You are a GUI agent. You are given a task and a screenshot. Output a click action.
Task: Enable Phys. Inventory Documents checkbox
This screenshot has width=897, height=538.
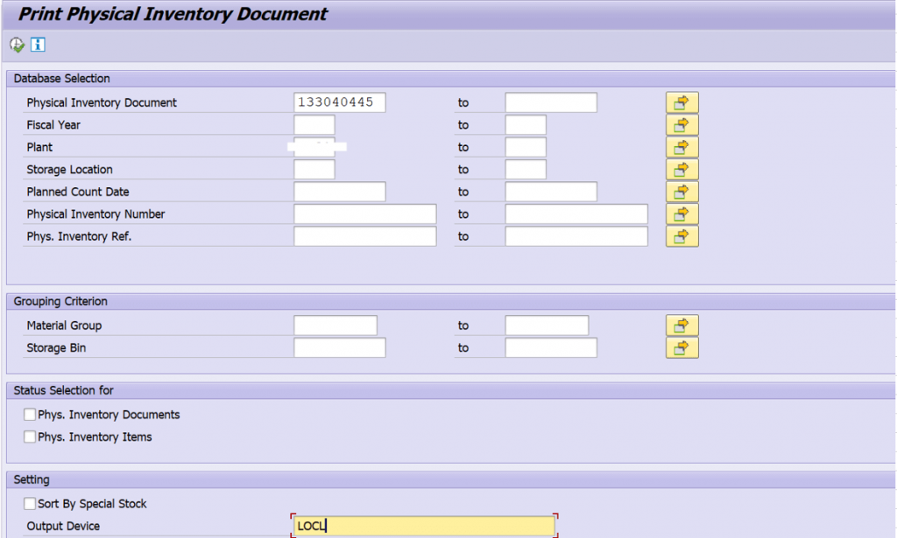click(30, 414)
